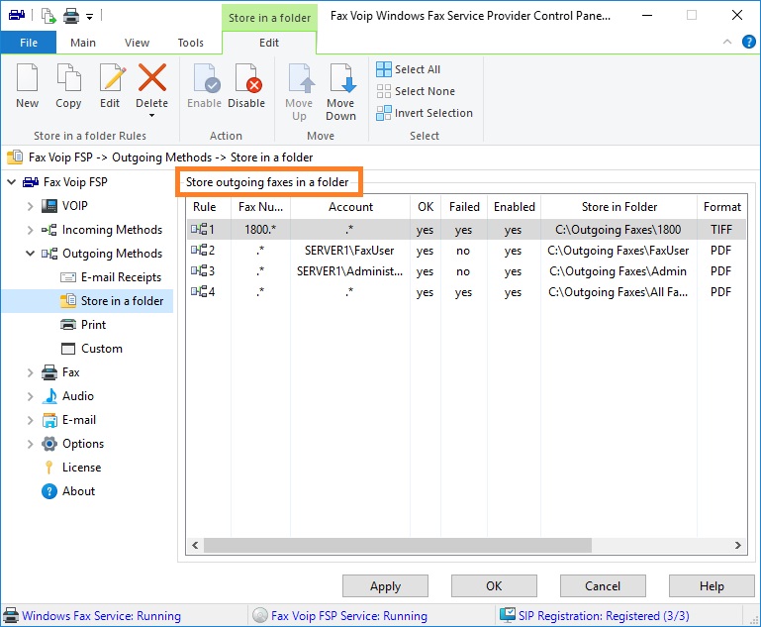Click the VOIP phone icon

pos(49,206)
